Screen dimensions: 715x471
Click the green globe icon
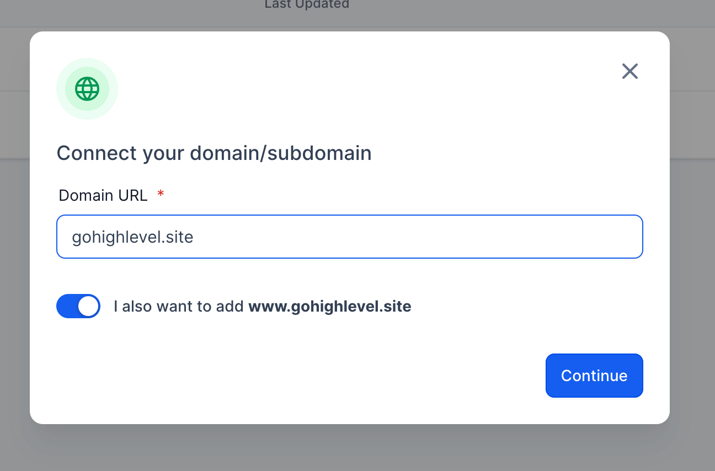click(87, 89)
